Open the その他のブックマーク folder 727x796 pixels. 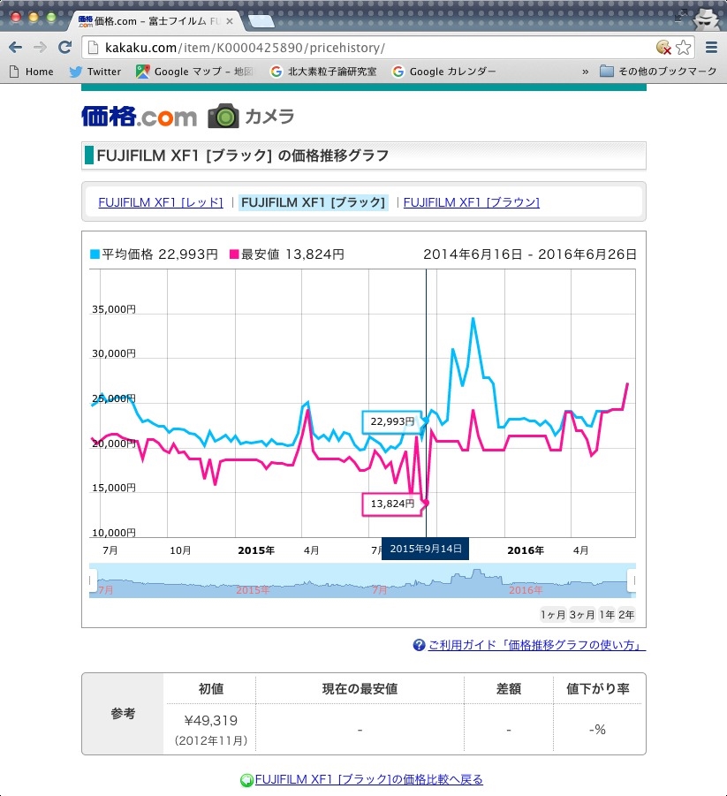(x=658, y=72)
